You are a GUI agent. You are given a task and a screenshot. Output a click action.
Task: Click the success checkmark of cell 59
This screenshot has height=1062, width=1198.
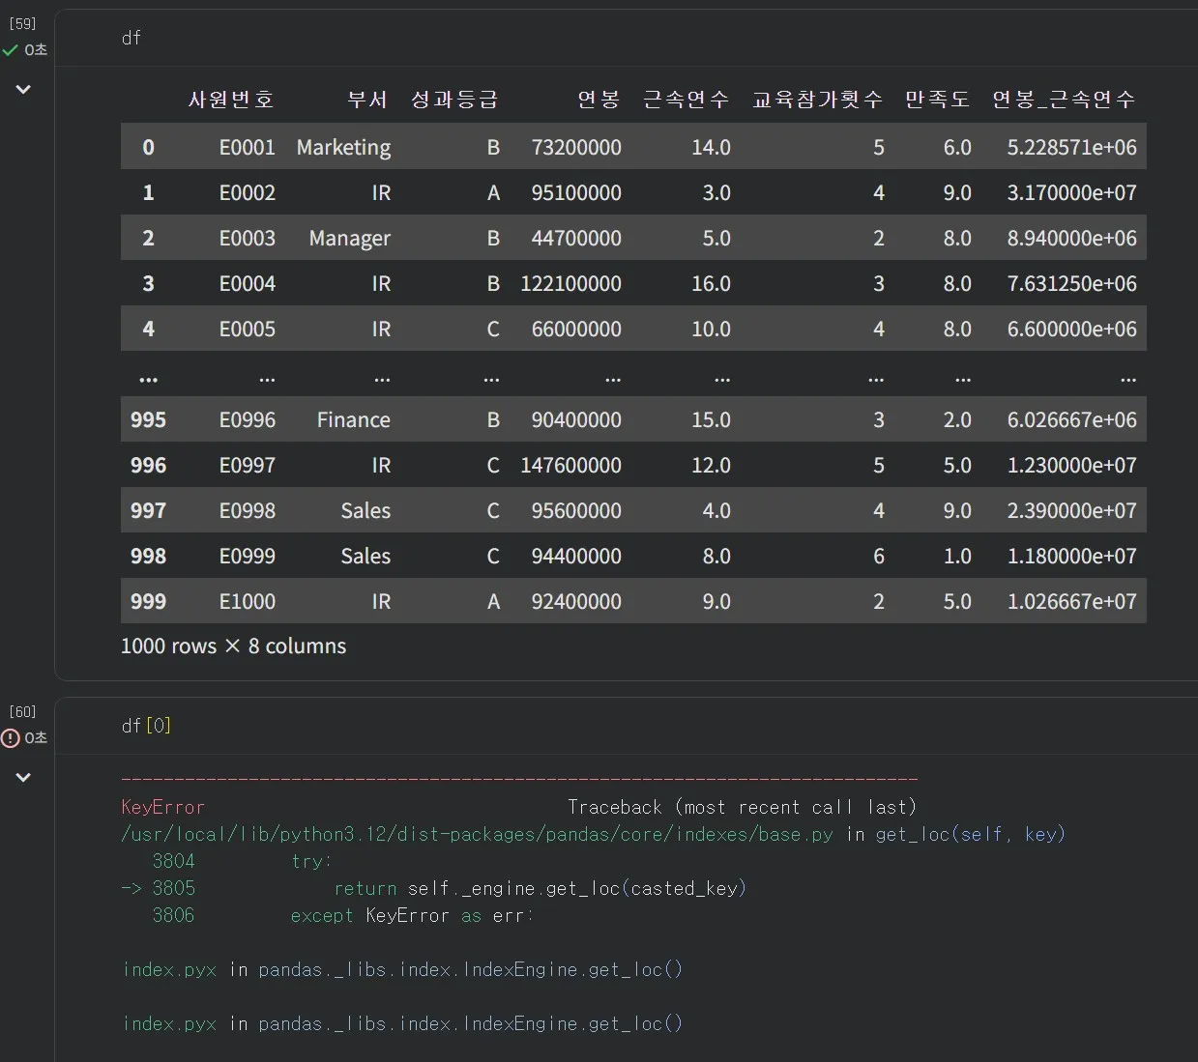click(x=11, y=49)
